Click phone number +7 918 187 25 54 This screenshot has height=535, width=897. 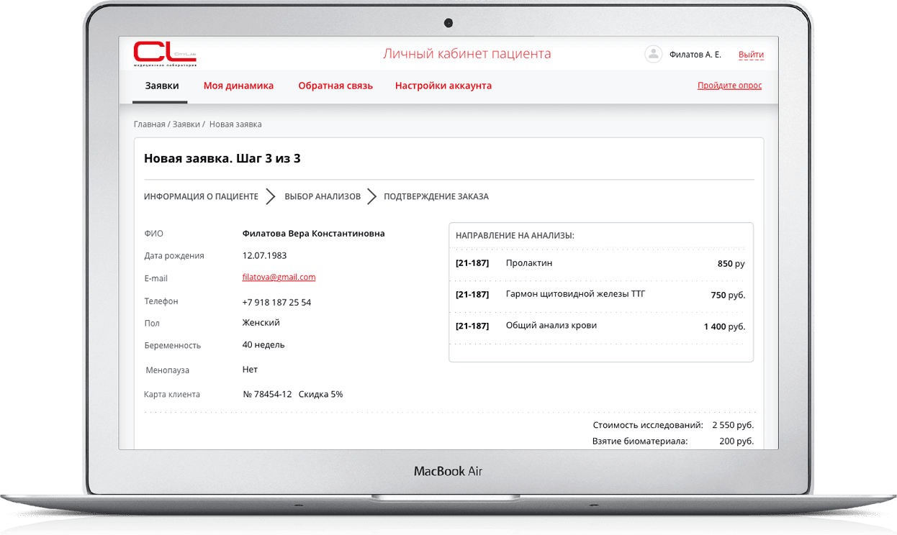point(276,303)
